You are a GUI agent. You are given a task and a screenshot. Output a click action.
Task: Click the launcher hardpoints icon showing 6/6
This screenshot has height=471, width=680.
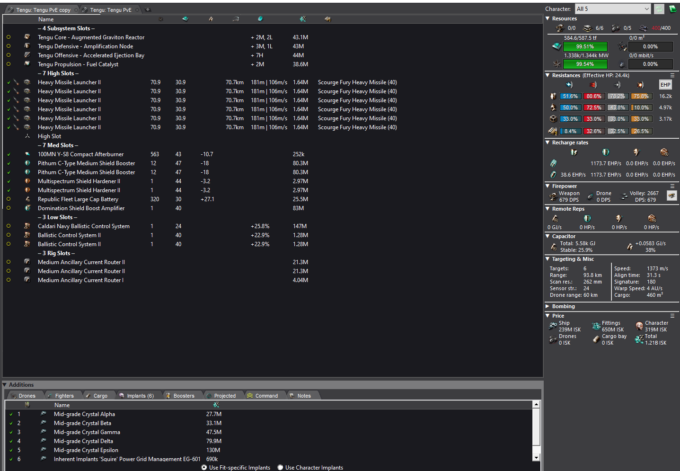click(x=588, y=28)
